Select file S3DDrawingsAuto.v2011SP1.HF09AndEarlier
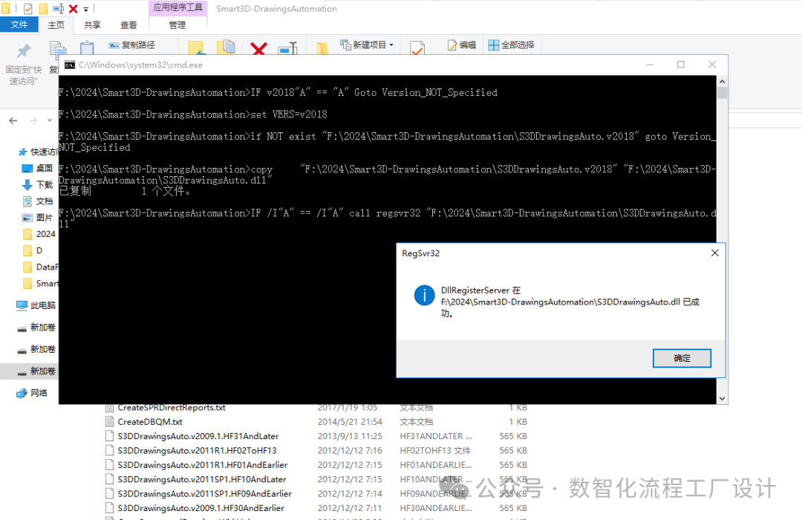The width and height of the screenshot is (802, 520). [x=205, y=493]
